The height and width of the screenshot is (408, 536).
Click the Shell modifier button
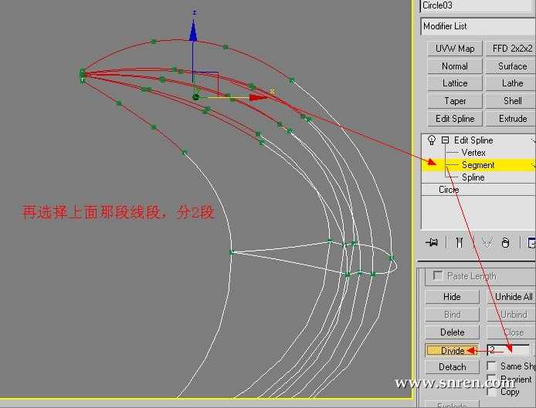(511, 101)
